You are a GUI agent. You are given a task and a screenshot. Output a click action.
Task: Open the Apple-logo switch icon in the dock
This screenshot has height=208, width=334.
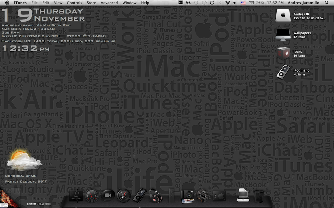pyautogui.click(x=219, y=196)
